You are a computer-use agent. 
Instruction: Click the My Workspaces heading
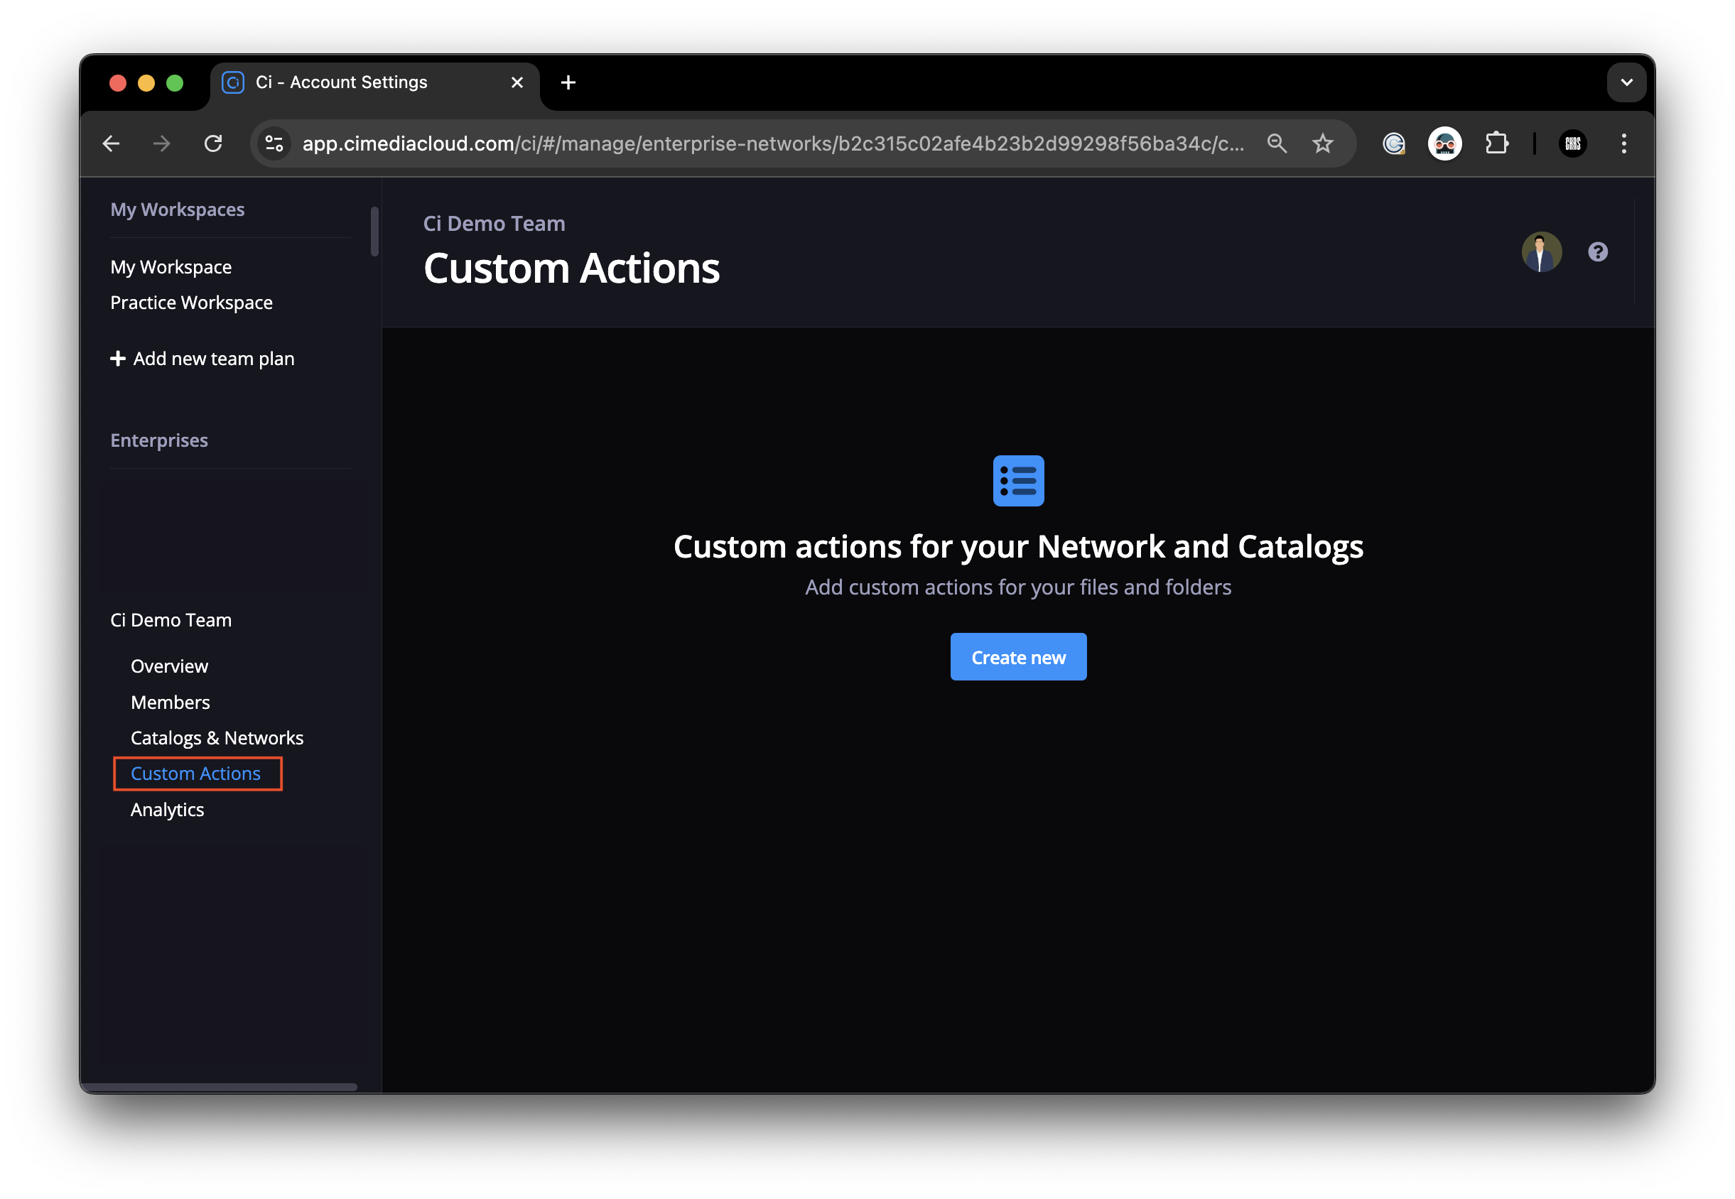coord(178,210)
